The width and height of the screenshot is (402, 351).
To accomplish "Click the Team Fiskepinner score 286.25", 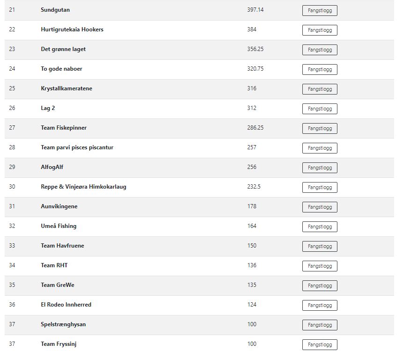I will coord(256,128).
